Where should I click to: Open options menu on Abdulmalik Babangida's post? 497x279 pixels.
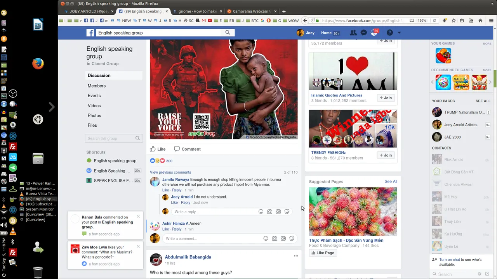(x=296, y=256)
